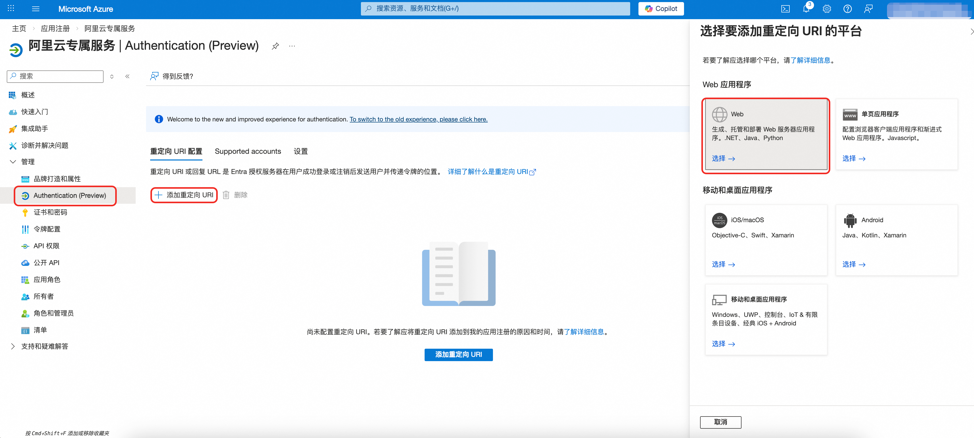The height and width of the screenshot is (438, 974).
Task: Collapse the 管理 section
Action: pyautogui.click(x=13, y=162)
